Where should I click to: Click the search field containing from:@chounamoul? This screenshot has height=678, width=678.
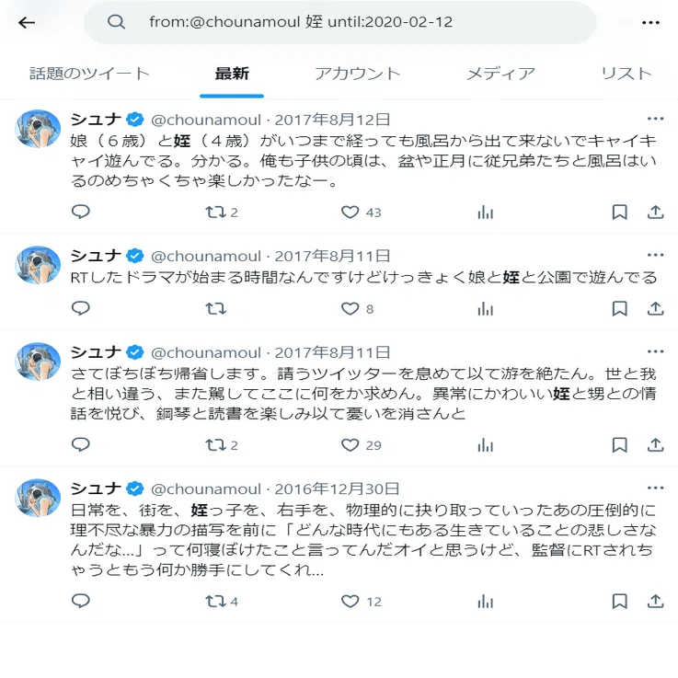click(340, 22)
